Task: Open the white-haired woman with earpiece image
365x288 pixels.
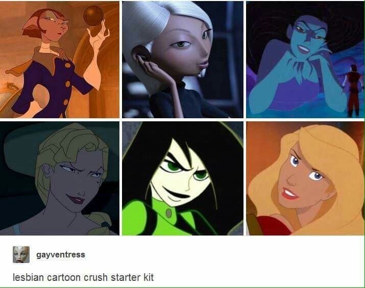Action: pos(183,60)
